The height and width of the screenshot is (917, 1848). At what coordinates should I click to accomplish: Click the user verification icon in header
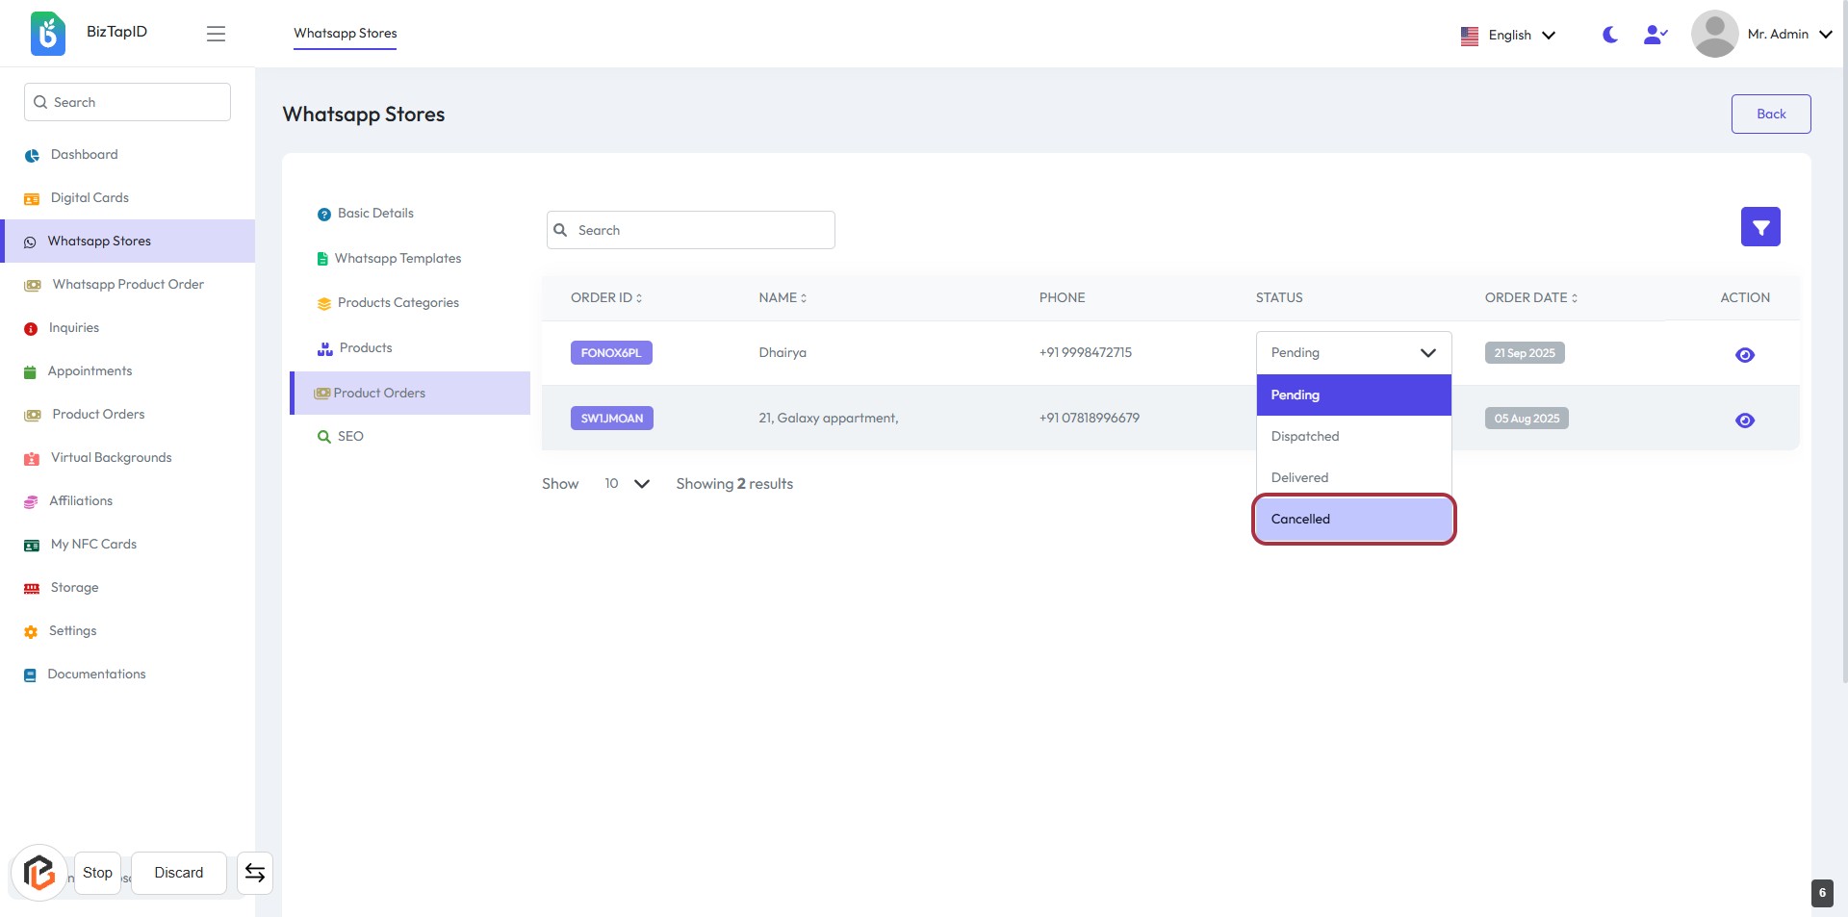pyautogui.click(x=1655, y=35)
